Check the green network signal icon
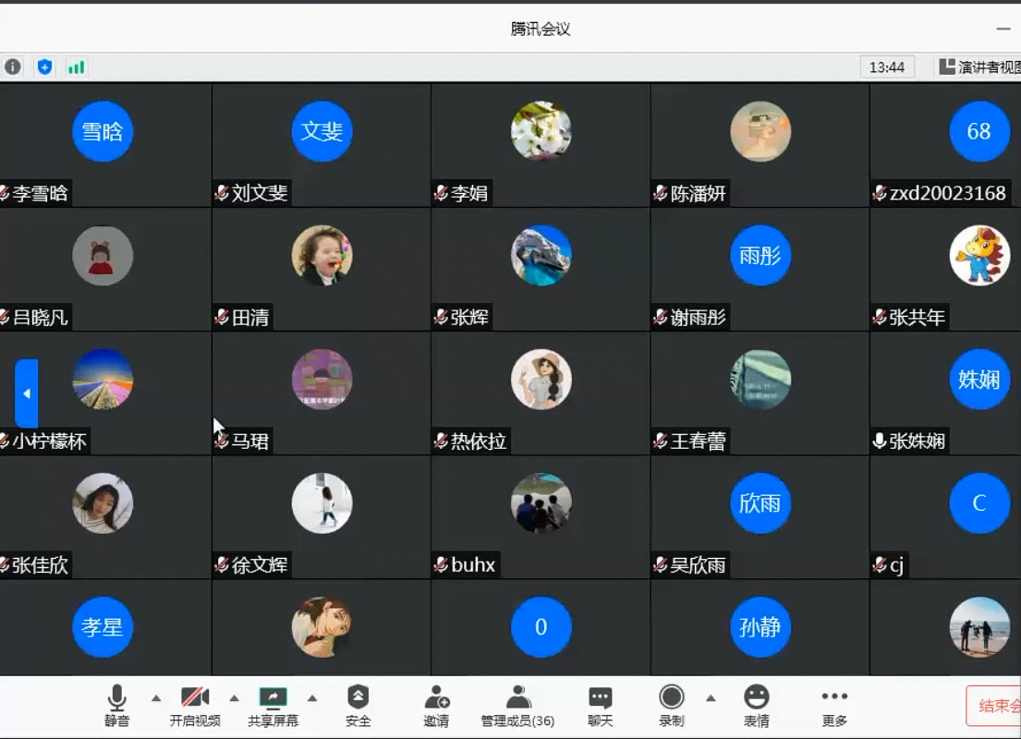Viewport: 1021px width, 739px height. (76, 67)
